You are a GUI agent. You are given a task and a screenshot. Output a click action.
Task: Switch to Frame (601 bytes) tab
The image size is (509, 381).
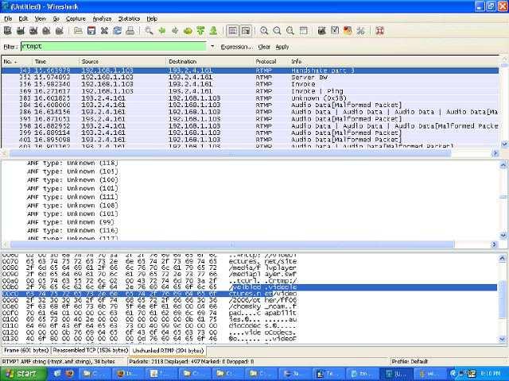[26, 351]
